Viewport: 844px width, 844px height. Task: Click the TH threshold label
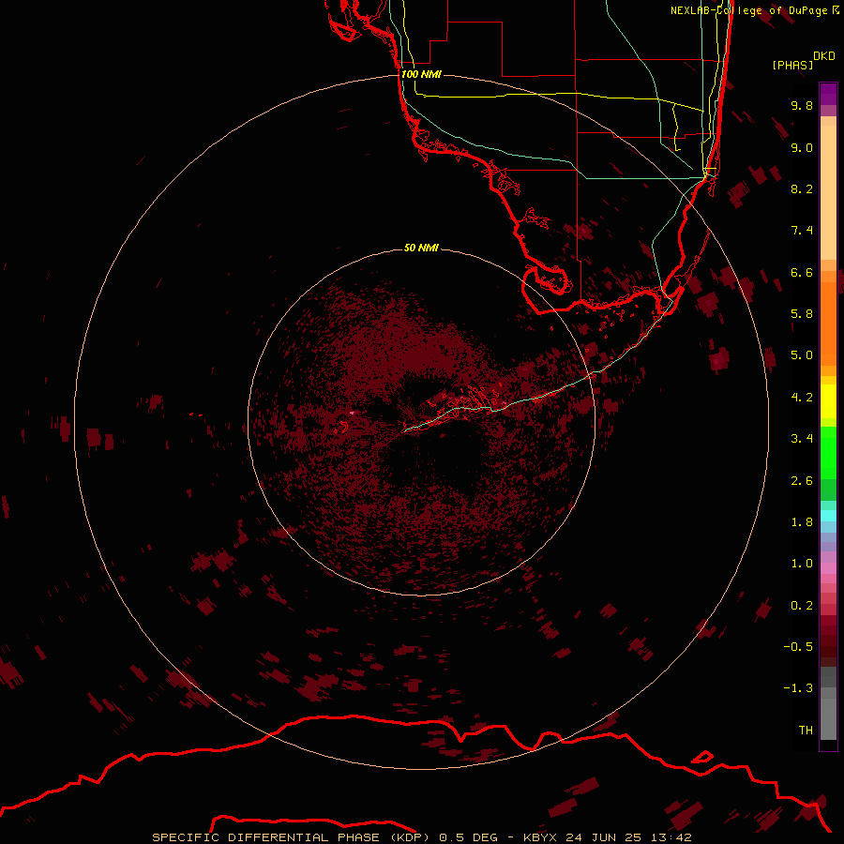(806, 731)
